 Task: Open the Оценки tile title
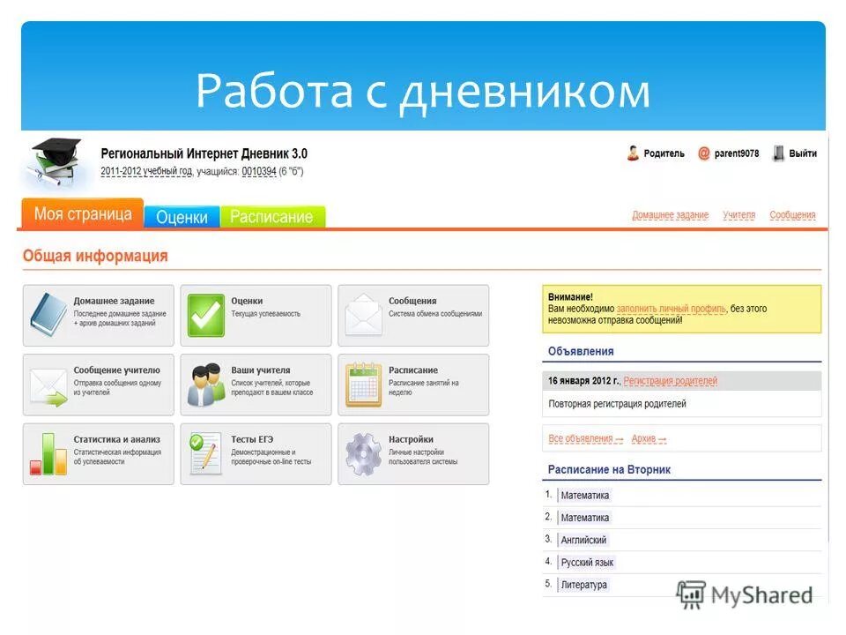(x=247, y=301)
